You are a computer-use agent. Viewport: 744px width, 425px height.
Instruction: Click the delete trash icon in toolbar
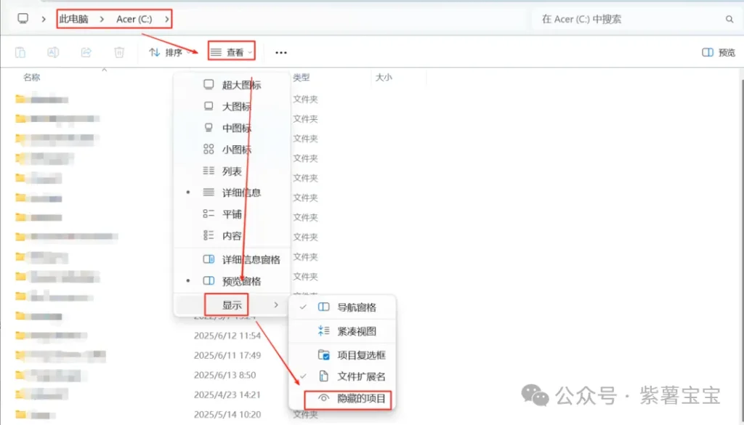[119, 52]
